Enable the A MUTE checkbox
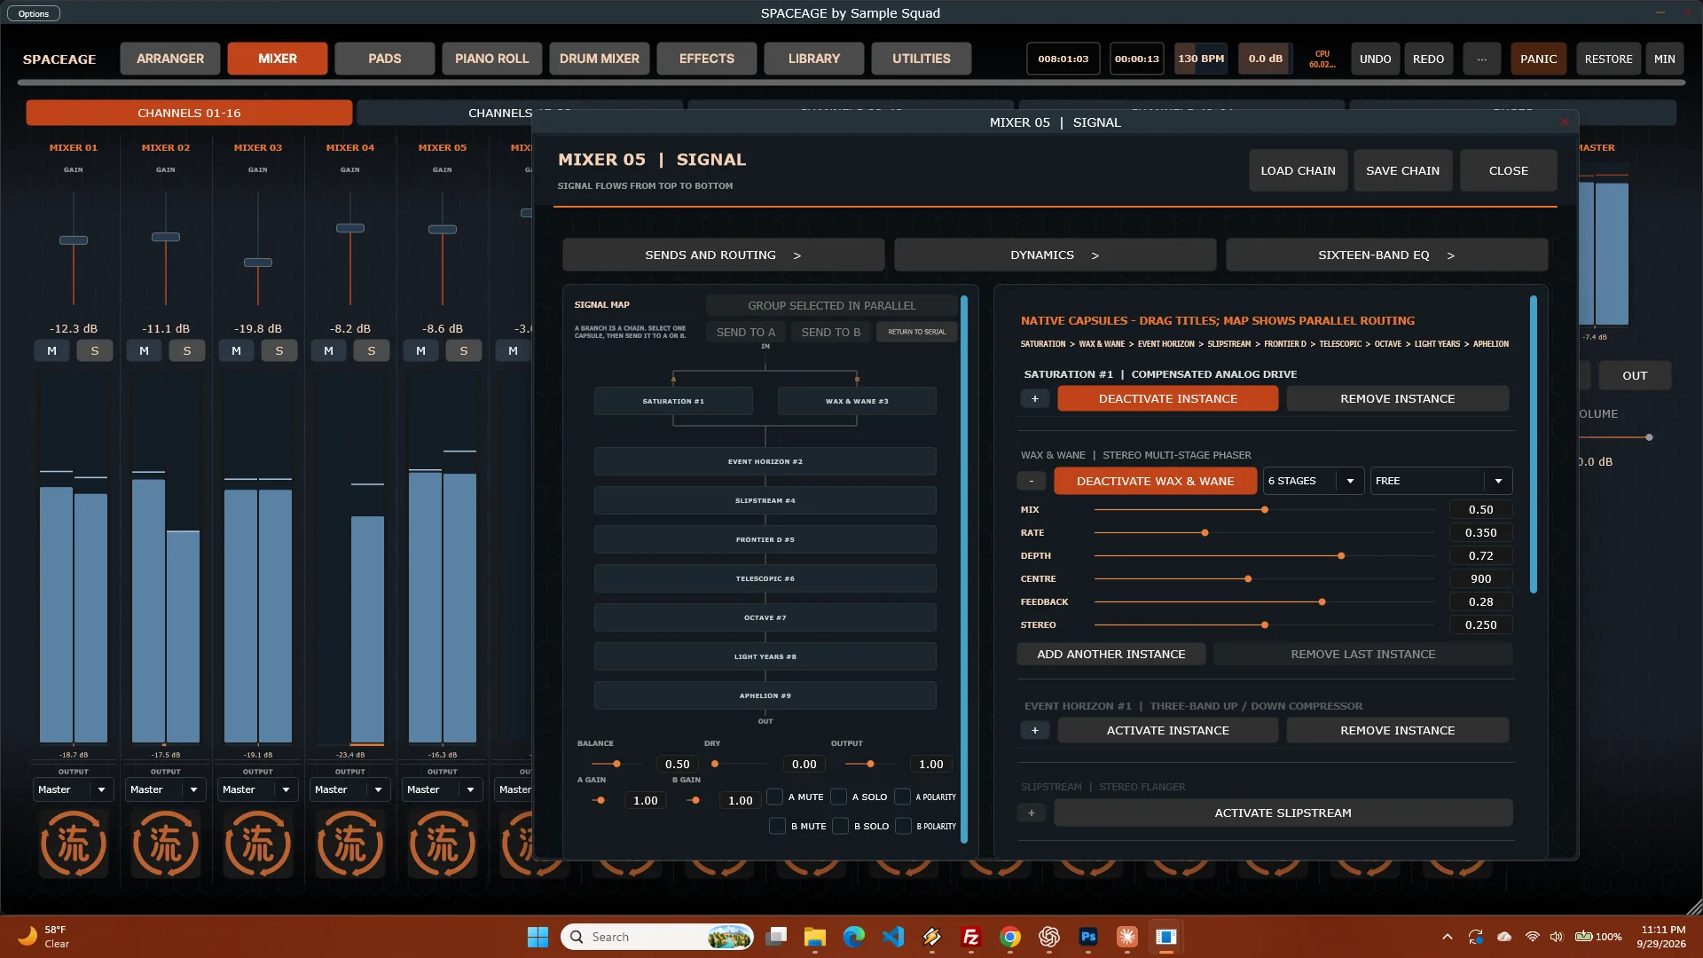The height and width of the screenshot is (958, 1703). (774, 797)
